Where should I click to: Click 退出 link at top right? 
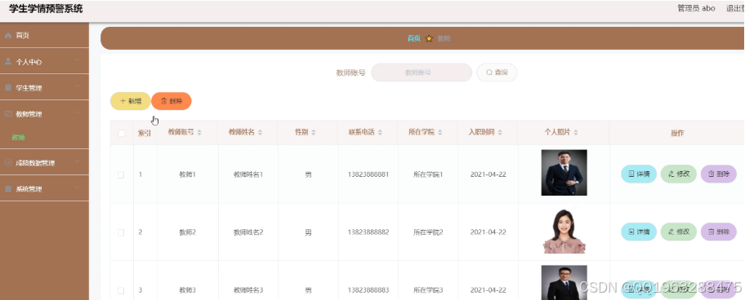pos(735,8)
